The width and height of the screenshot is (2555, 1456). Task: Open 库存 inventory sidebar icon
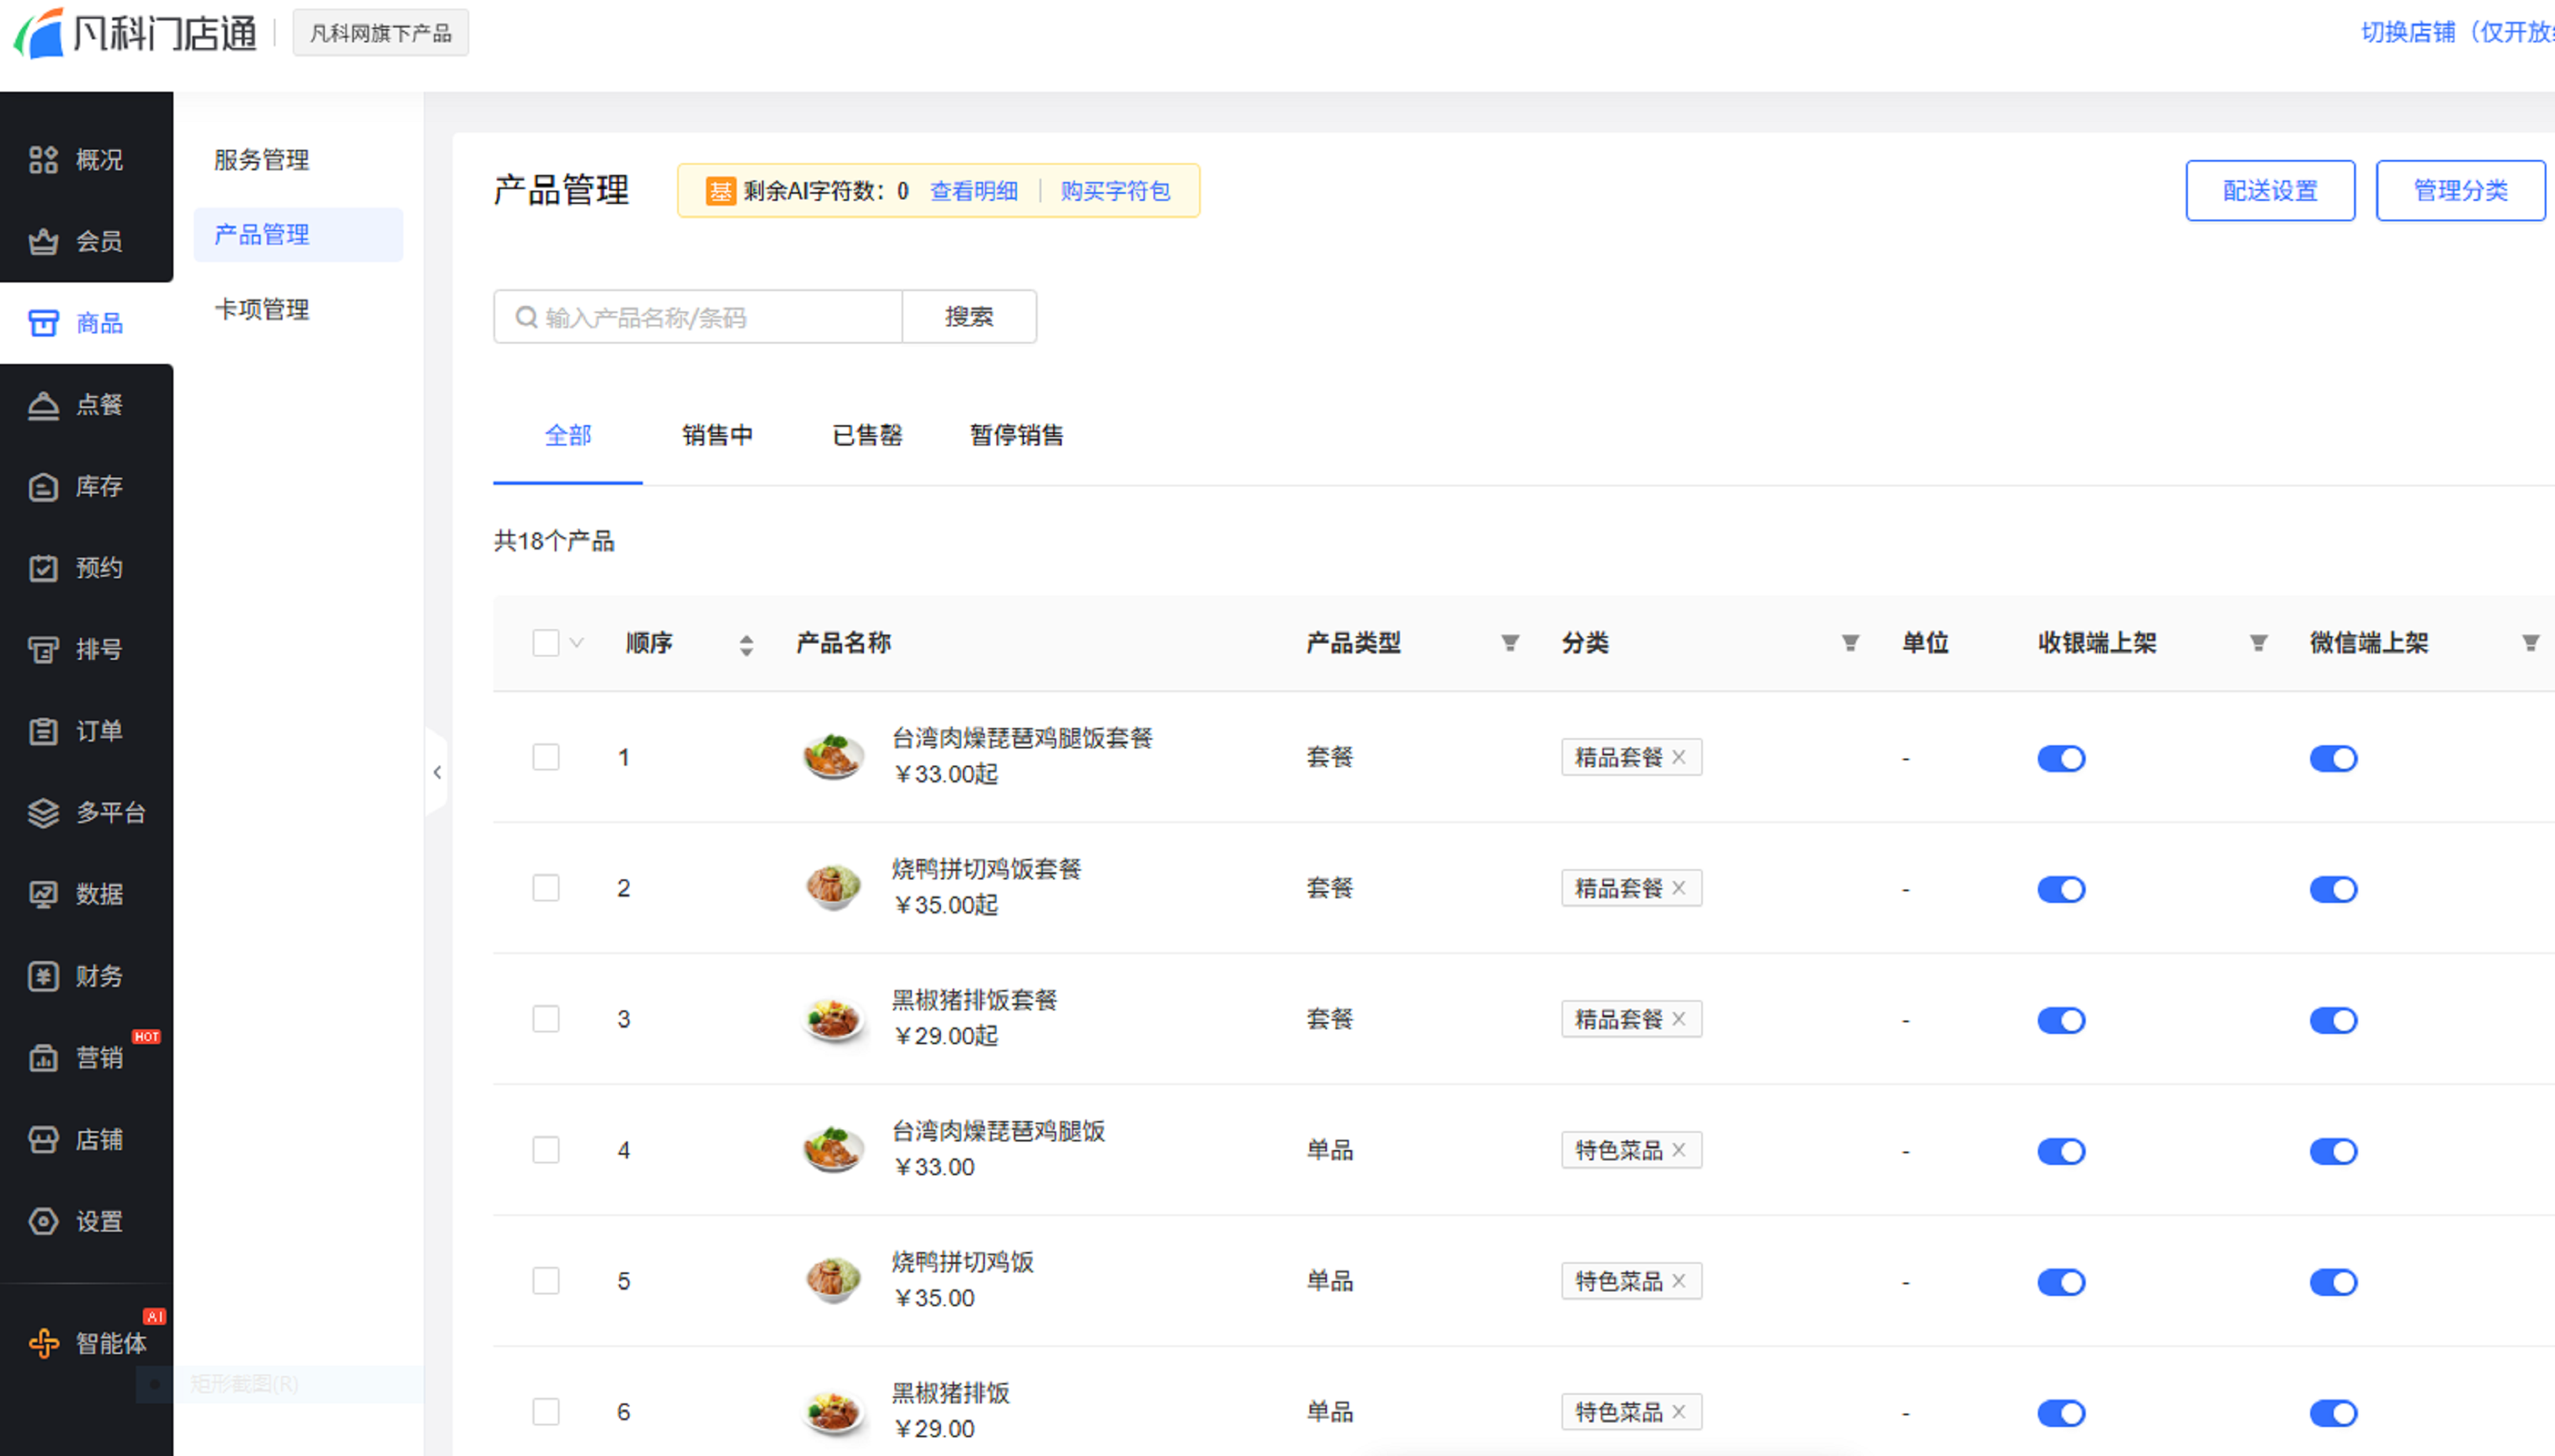[43, 487]
